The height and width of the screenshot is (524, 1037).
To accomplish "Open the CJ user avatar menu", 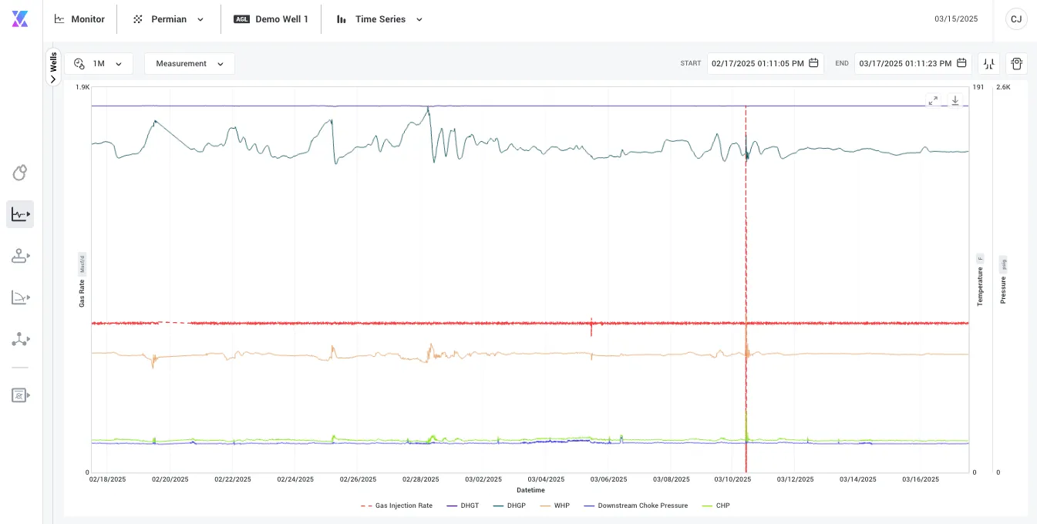I will [1016, 19].
